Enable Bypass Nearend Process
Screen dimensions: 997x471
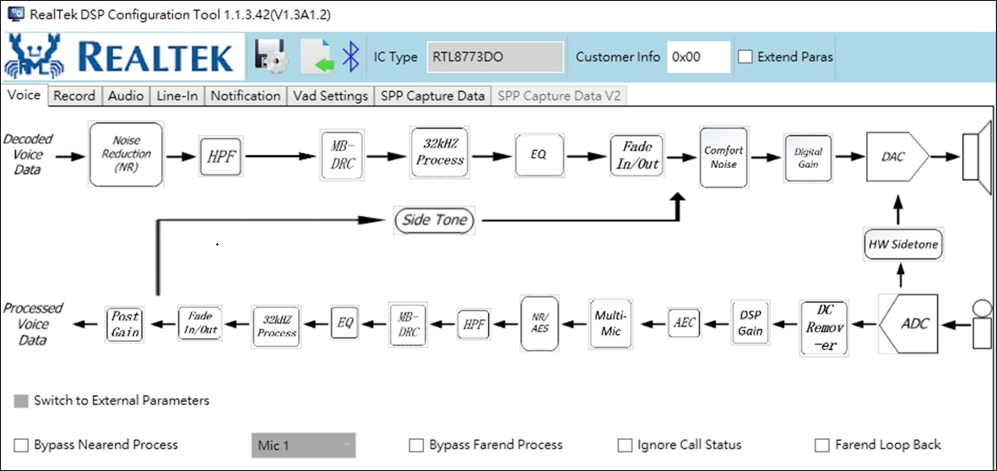tap(22, 445)
